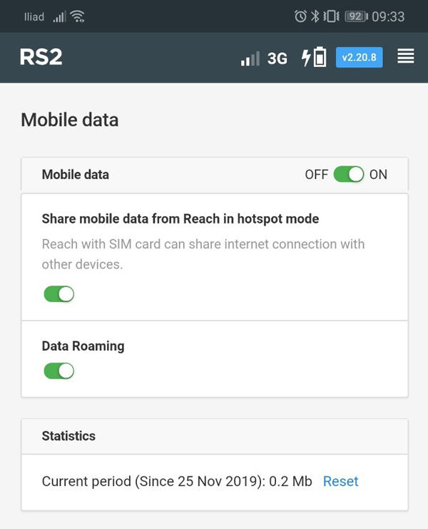
Task: Tap the 3G network indicator
Action: click(x=277, y=59)
